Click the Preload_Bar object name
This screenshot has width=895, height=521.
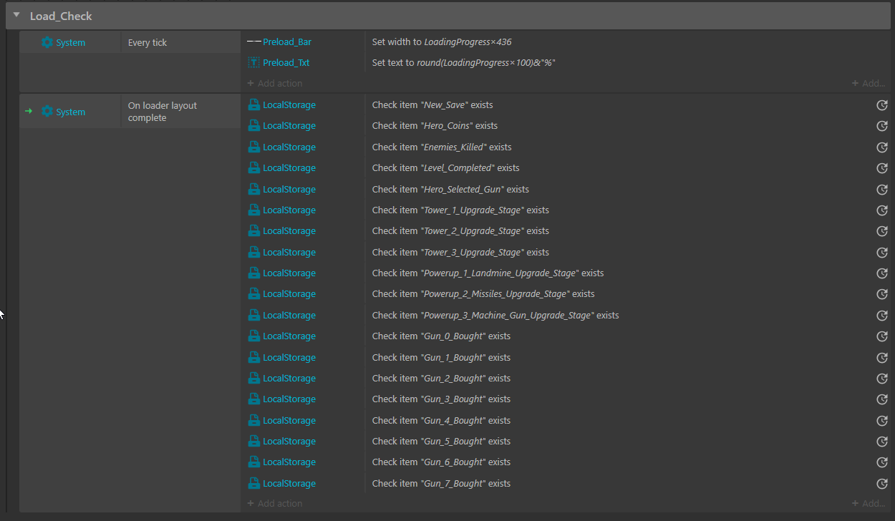287,42
